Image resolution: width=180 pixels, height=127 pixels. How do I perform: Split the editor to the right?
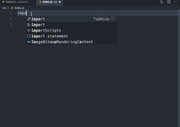(169, 2)
